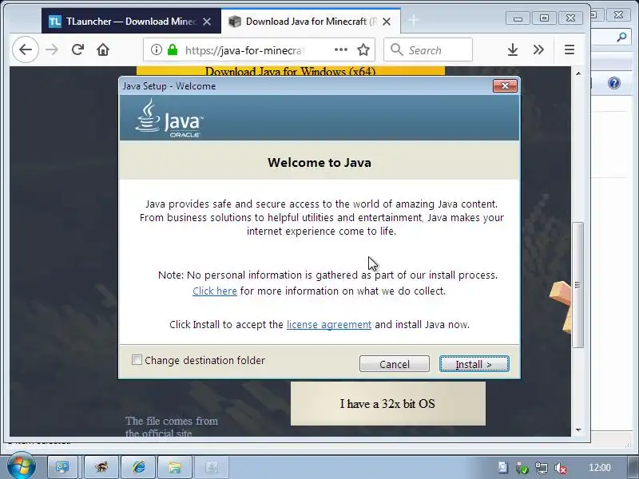Focus the address bar URL field
639x479 pixels.
(x=259, y=49)
